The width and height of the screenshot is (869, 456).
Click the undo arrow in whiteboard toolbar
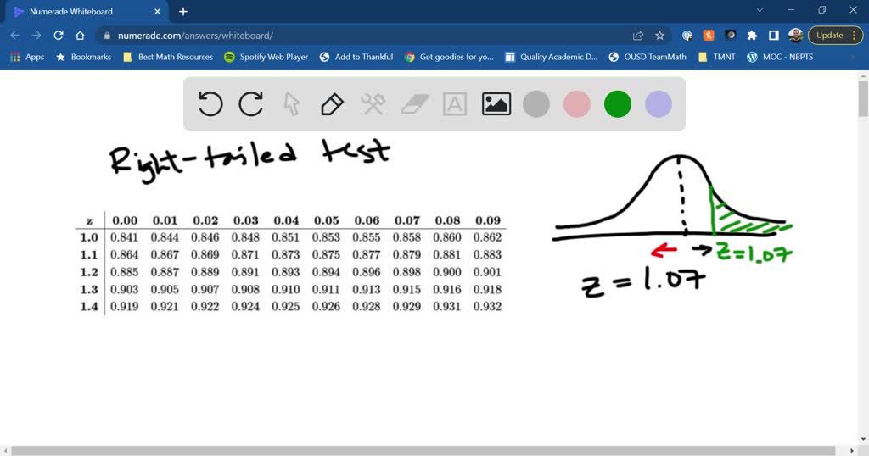[x=210, y=104]
